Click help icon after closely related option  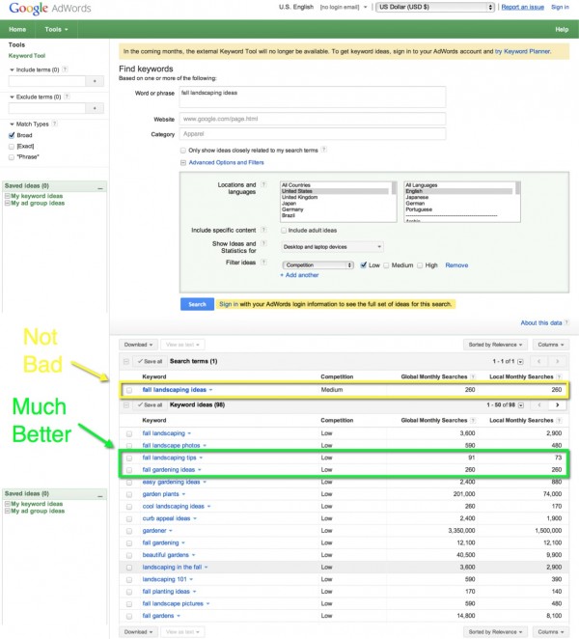click(324, 150)
